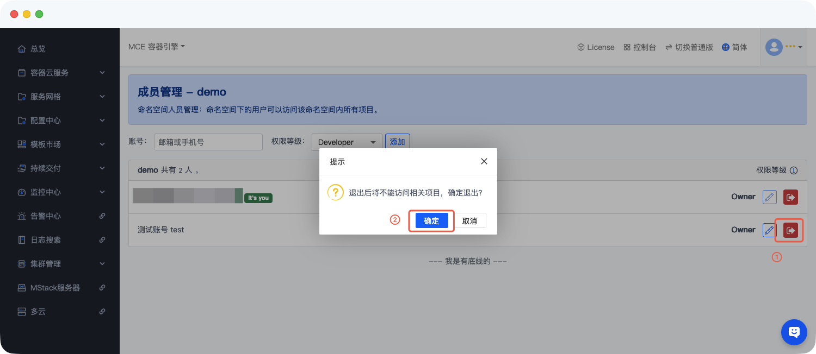Click the info icon beside 权限等级 header
Screen dimensions: 816x354
[x=794, y=170]
